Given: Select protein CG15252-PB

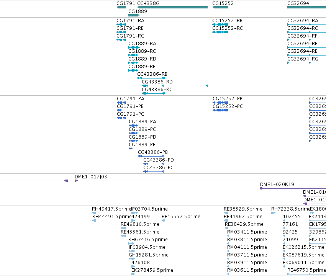Looking at the screenshot, I should (x=228, y=99).
